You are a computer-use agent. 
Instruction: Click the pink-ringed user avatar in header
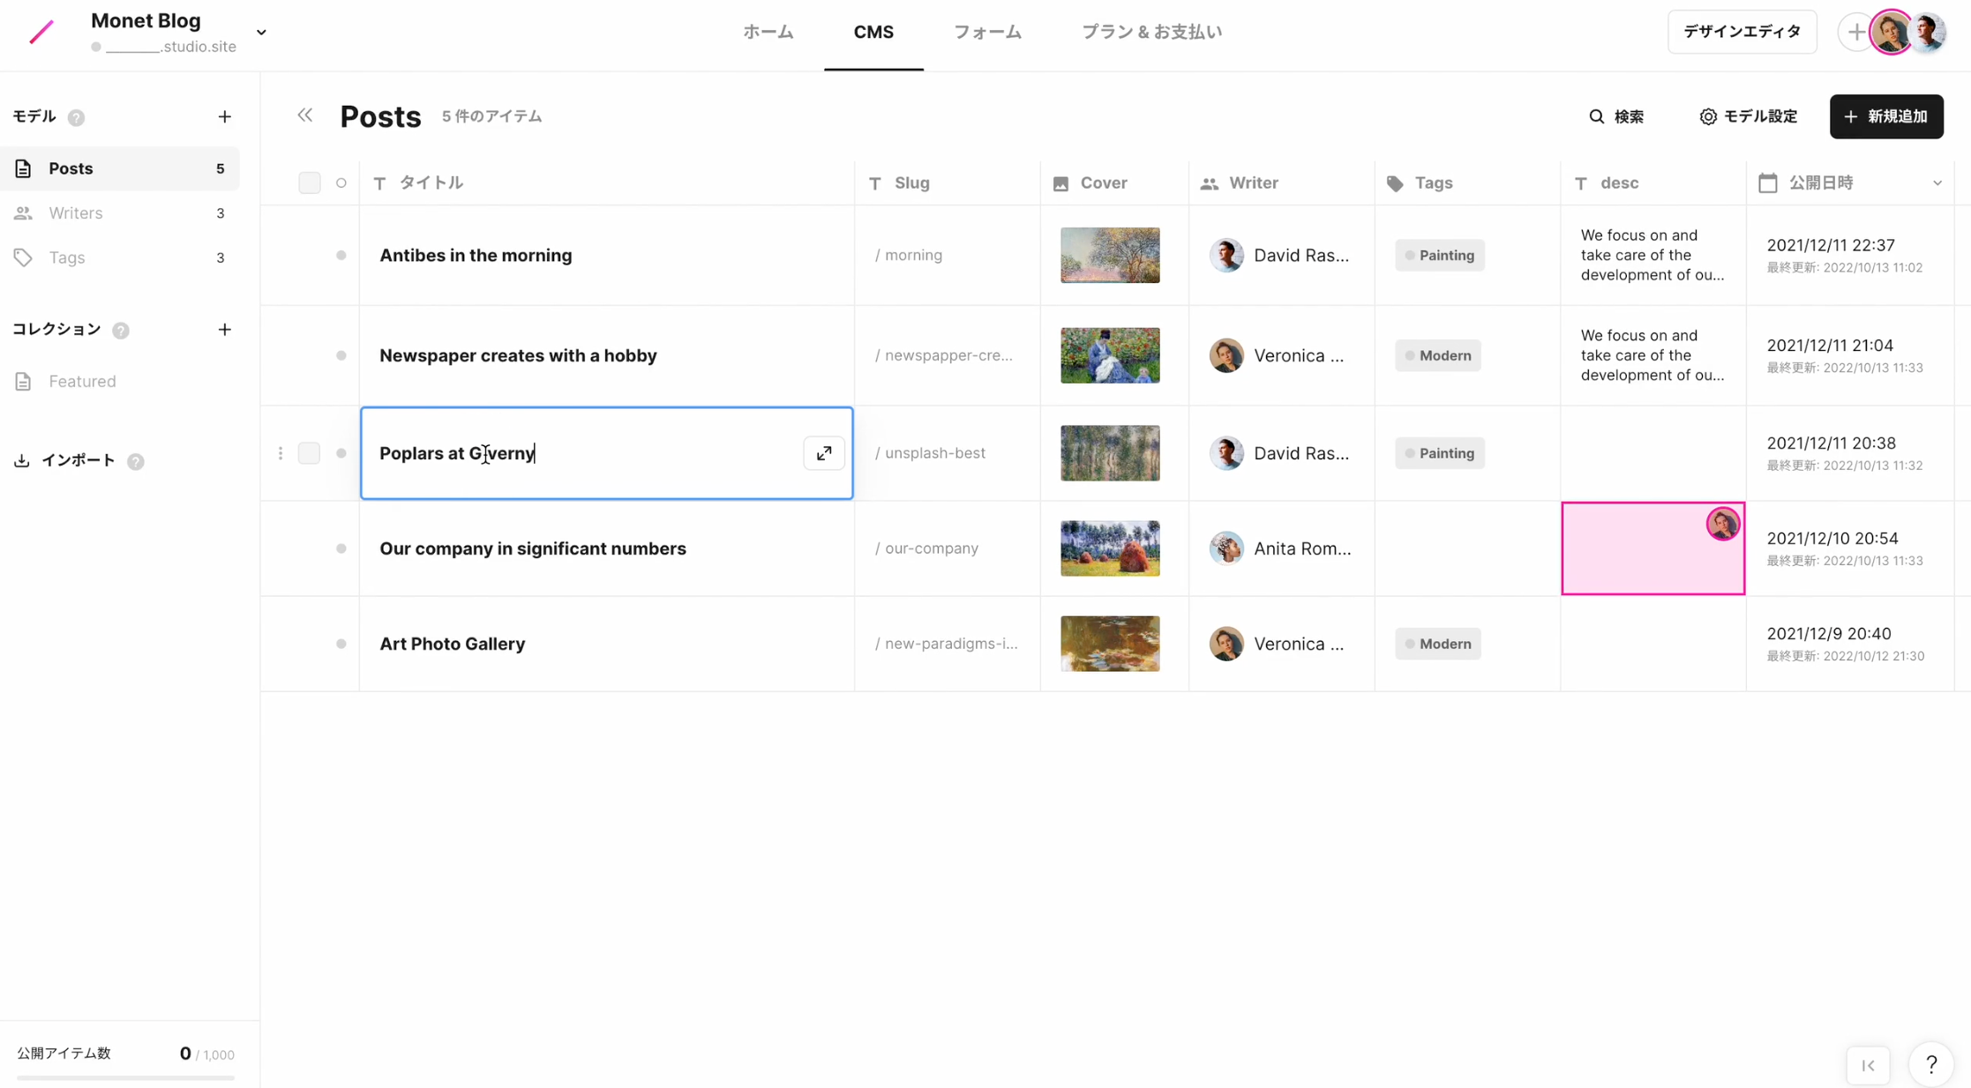(1892, 33)
